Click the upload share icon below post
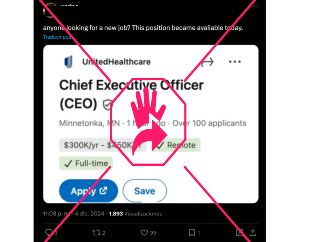This screenshot has width=322, height=242. 253,232
